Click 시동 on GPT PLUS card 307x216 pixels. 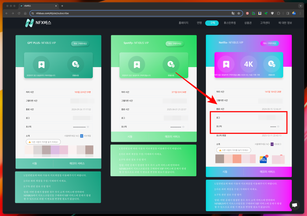click(34, 163)
